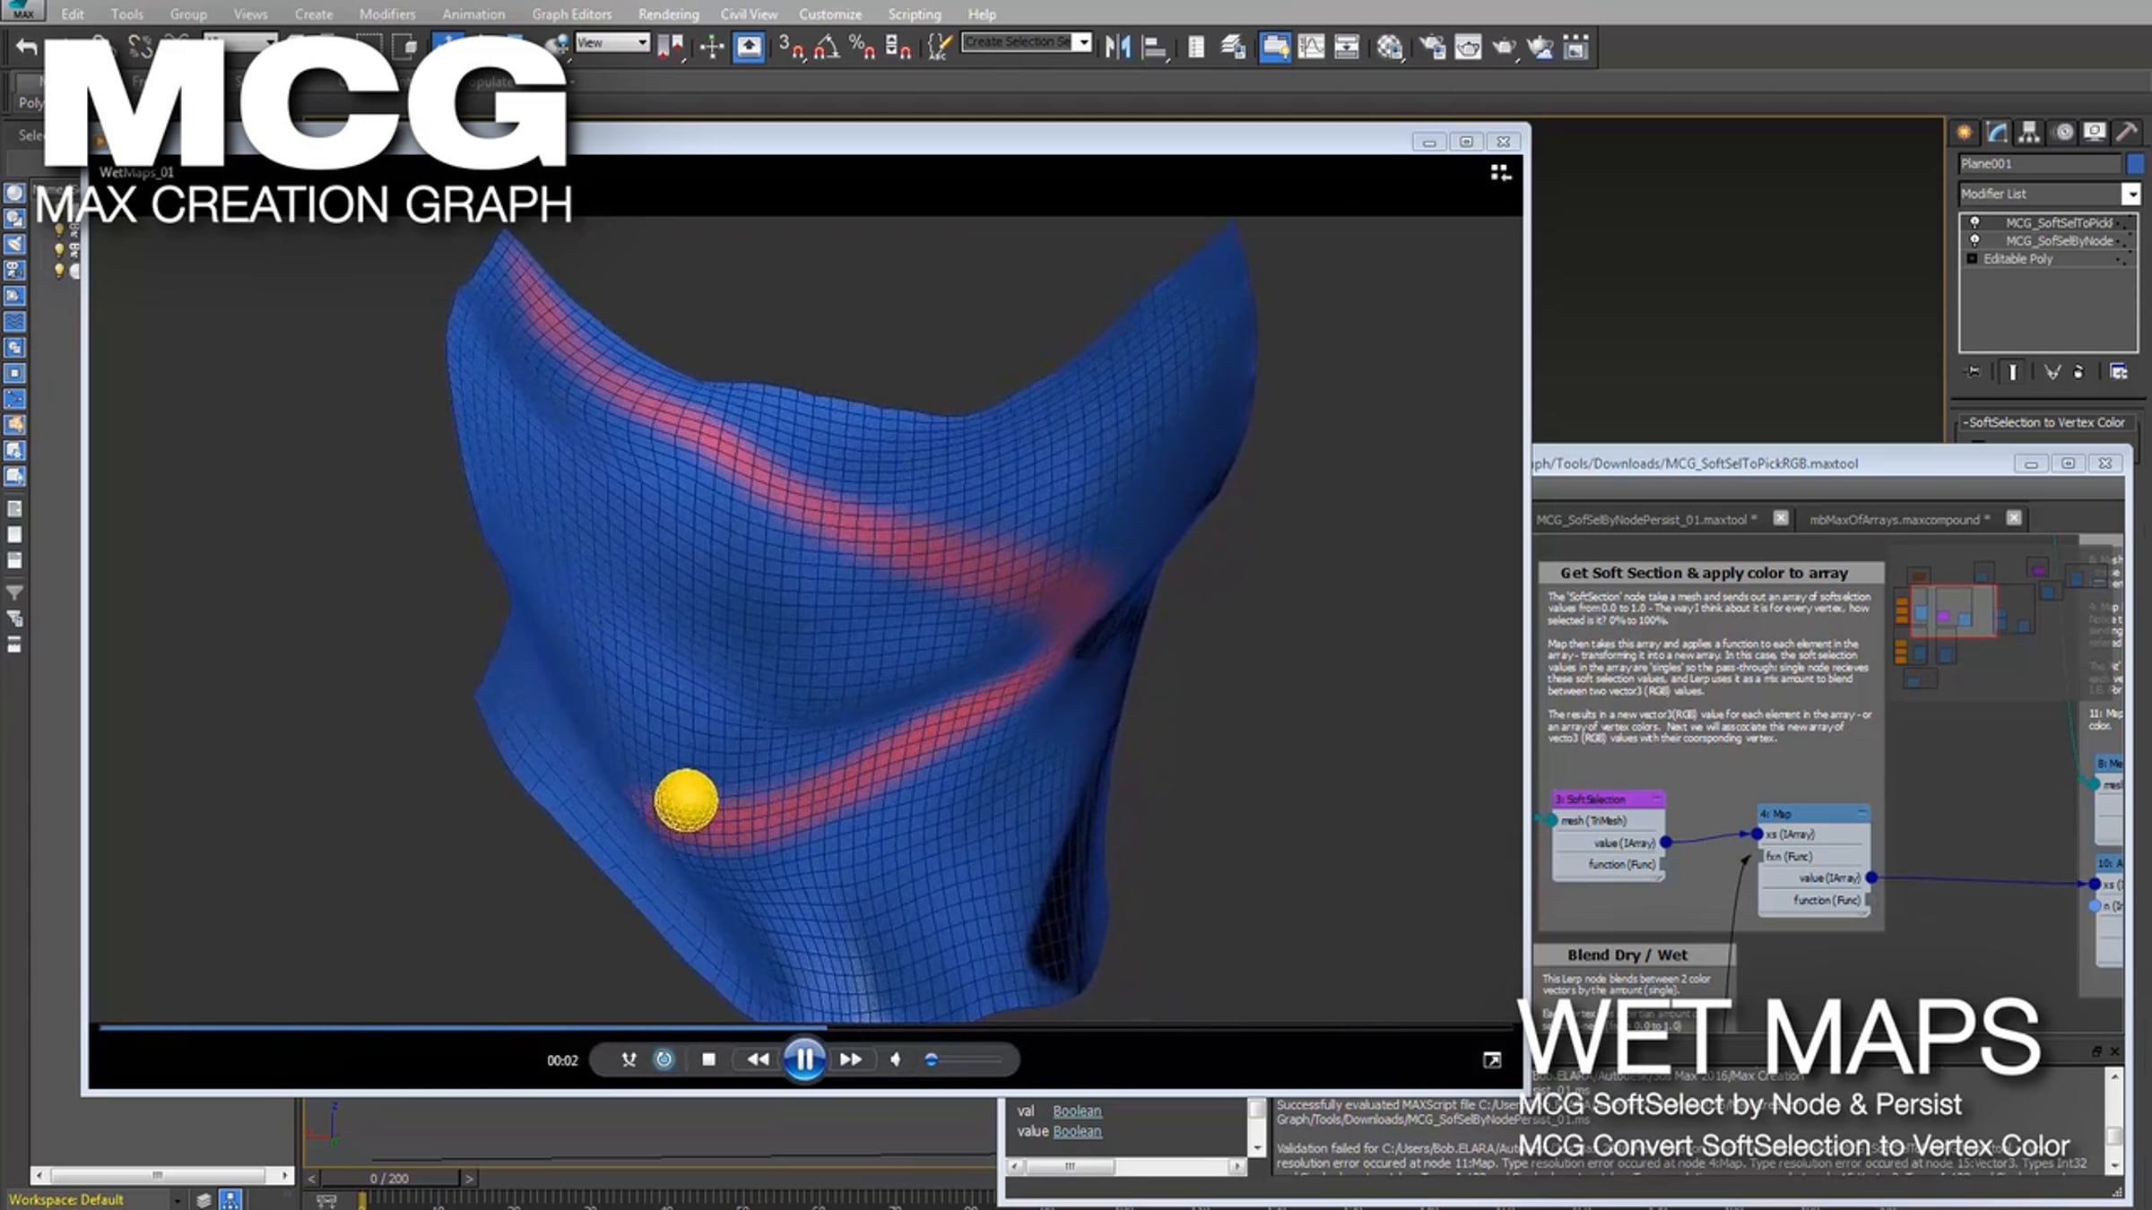Screen dimensions: 2152x1210
Task: Toggle lightbulb for MCG_SoftSelToPick modifier
Action: click(1974, 222)
